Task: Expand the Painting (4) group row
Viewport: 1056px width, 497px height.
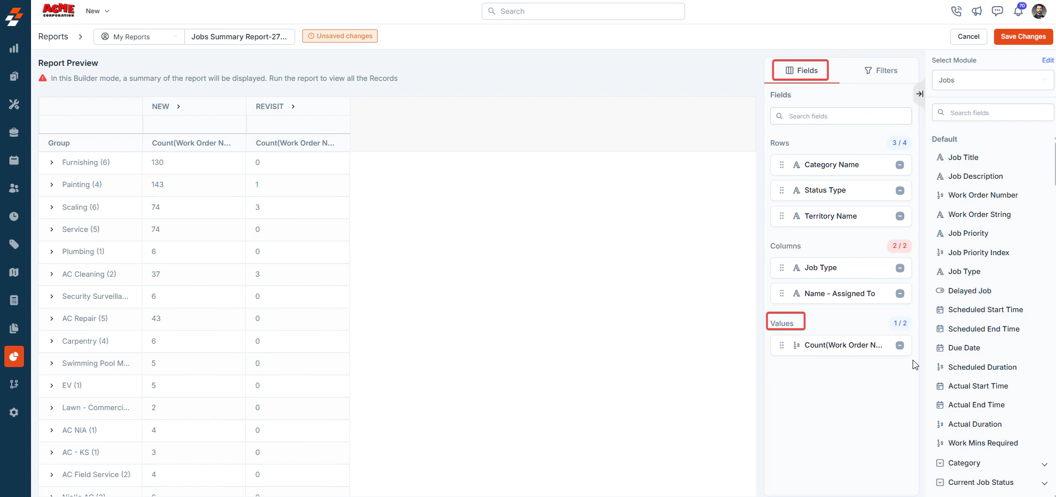Action: coord(51,185)
